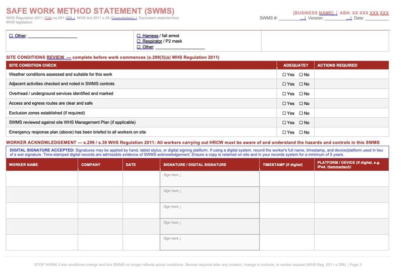401x280 pixels.
Task: Click the first Sign here signature box
Action: pyautogui.click(x=210, y=179)
